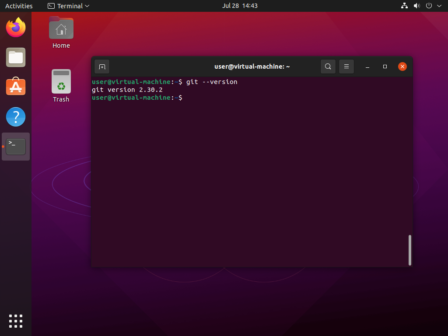Image resolution: width=448 pixels, height=336 pixels.
Task: Click the terminal scrollbar handle
Action: tap(410, 250)
